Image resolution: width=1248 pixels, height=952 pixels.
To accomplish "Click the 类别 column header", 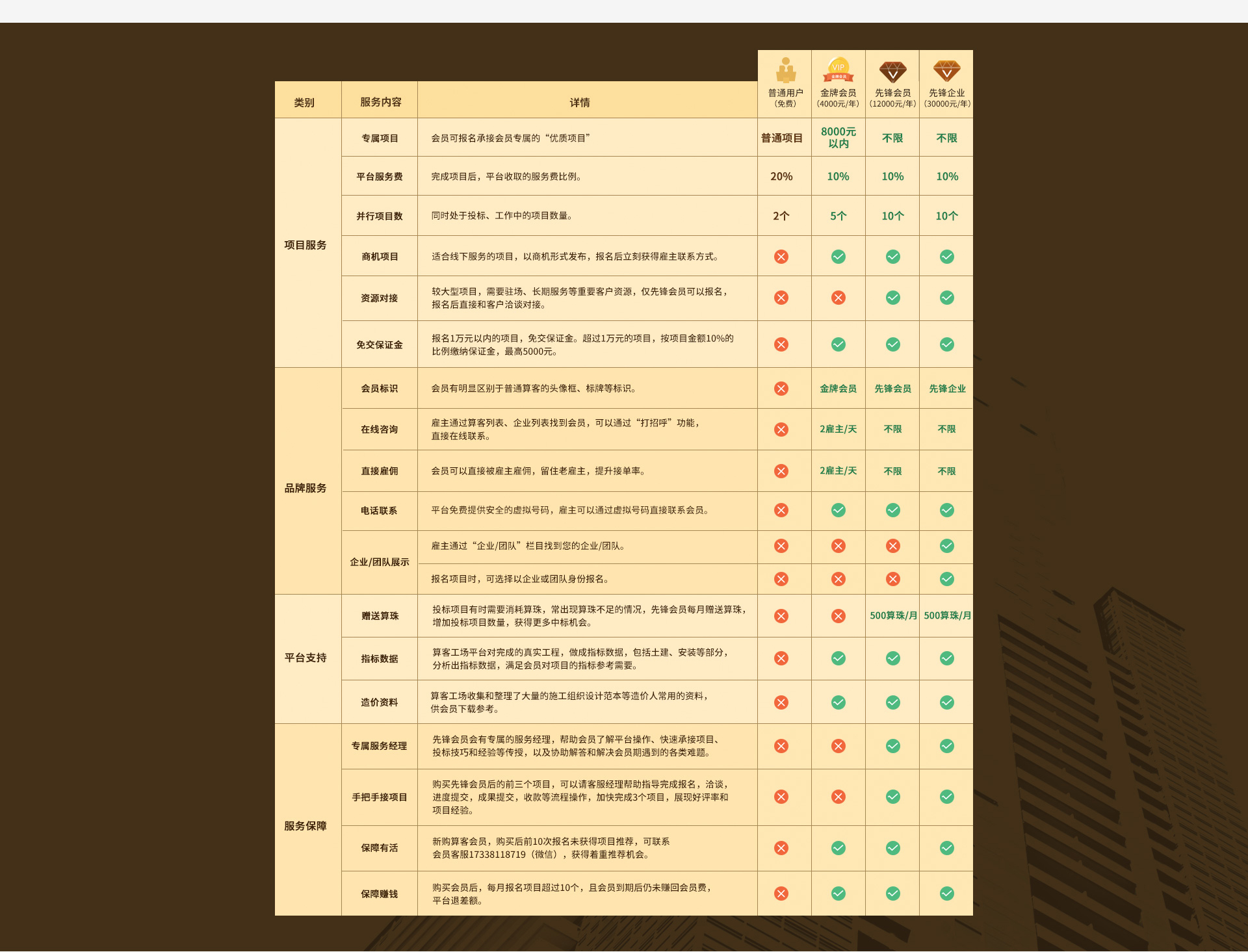I will pos(304,103).
